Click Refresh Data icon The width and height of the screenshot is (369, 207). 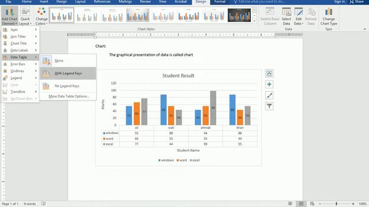click(x=311, y=16)
